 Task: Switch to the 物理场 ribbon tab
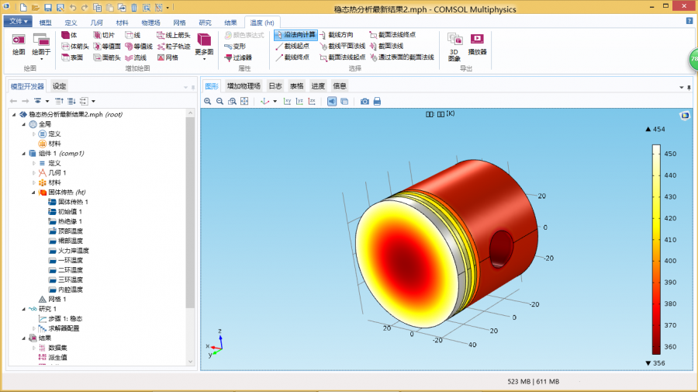coord(150,23)
